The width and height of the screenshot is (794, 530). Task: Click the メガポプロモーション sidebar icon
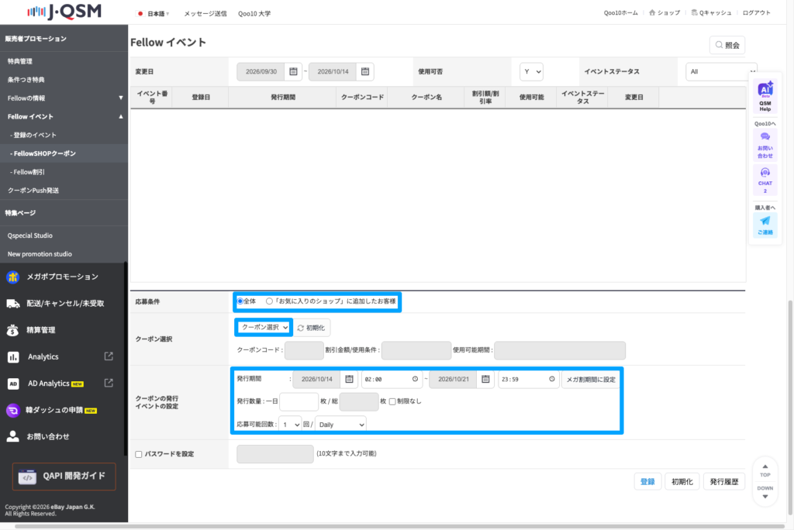click(13, 277)
